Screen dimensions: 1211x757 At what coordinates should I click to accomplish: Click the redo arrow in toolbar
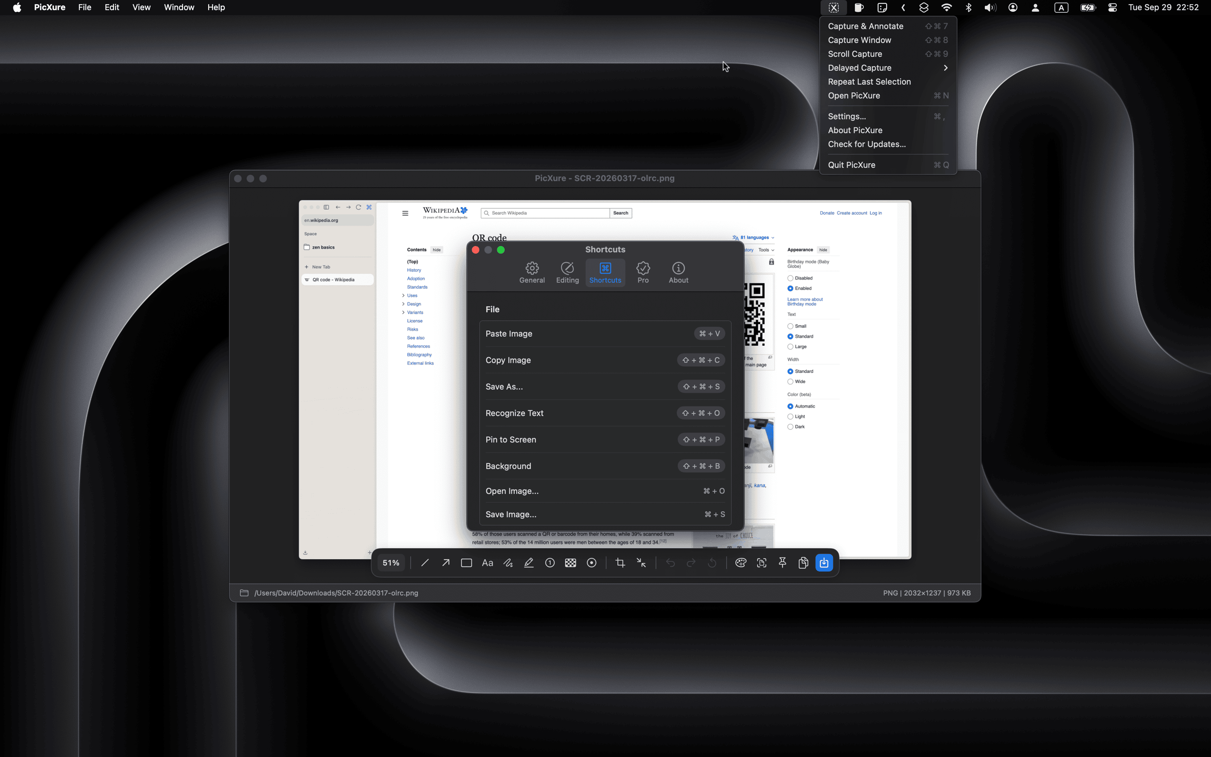coord(691,563)
